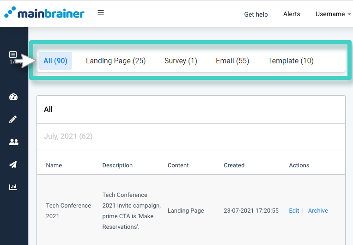Open the contacts people icon
353x245 pixels.
(14, 142)
